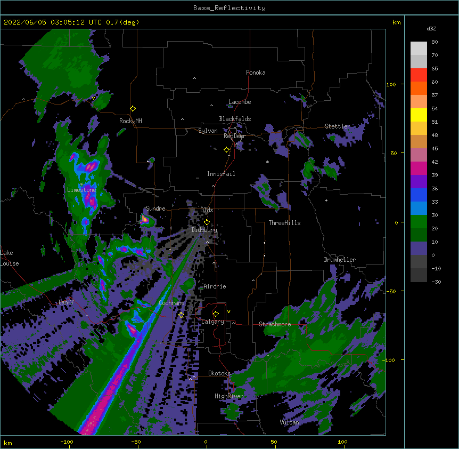Click the Airdrie label
This screenshot has height=449, width=459.
[x=215, y=286]
